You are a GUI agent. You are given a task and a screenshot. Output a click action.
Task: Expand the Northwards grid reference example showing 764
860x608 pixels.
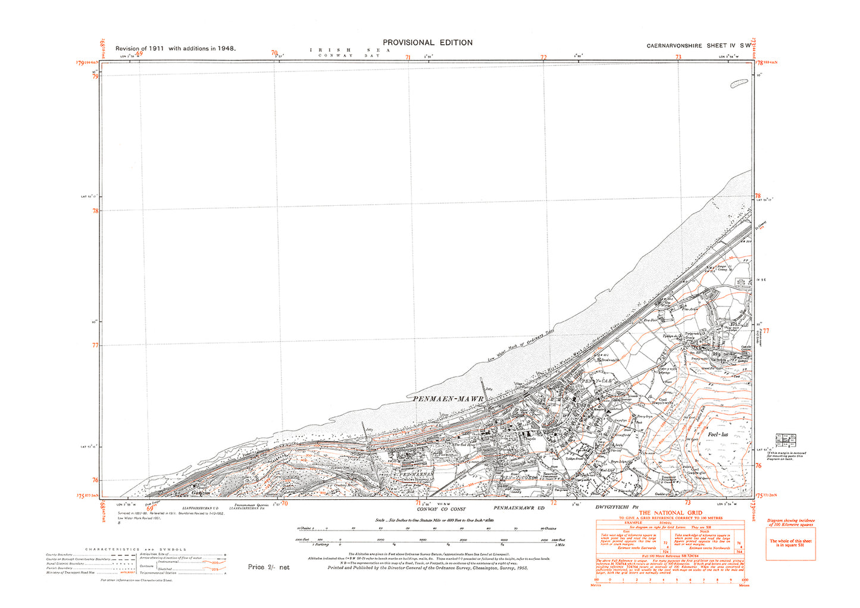pyautogui.click(x=739, y=551)
